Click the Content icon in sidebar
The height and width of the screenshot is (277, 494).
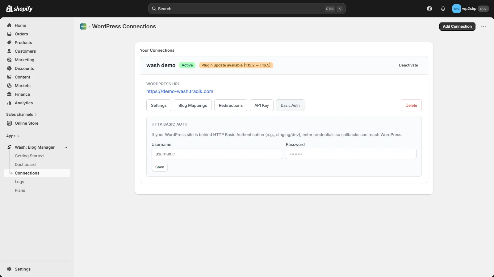click(x=9, y=77)
